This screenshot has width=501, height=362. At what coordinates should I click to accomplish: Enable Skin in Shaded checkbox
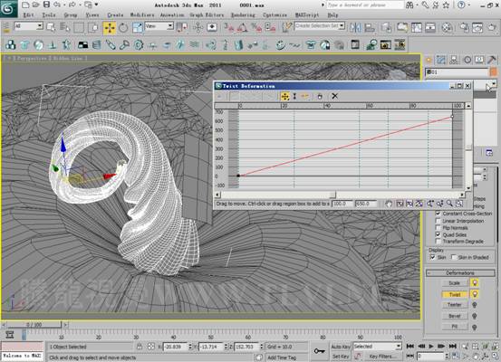click(x=454, y=257)
